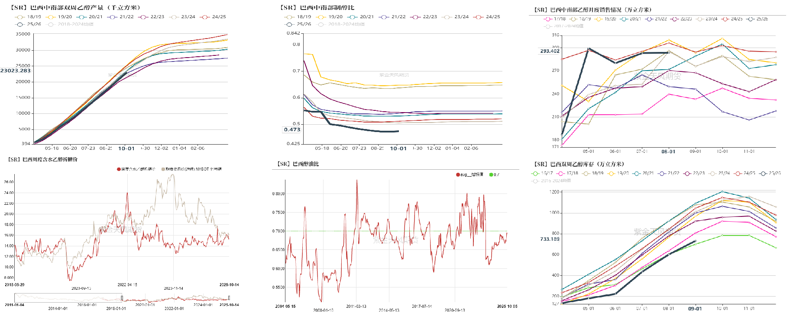Viewport: 790px width, 313px height.
Task: Click 20/21 legend marker in monthly sales chart
Action: click(x=624, y=19)
